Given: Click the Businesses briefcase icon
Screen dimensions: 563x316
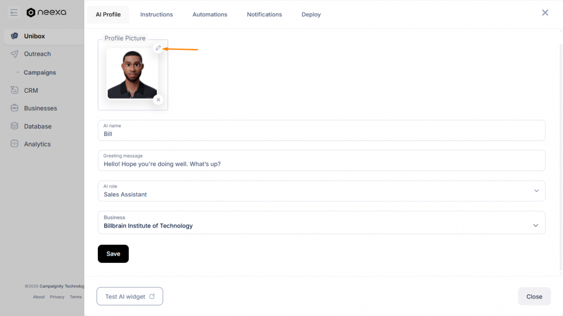Looking at the screenshot, I should 14,108.
